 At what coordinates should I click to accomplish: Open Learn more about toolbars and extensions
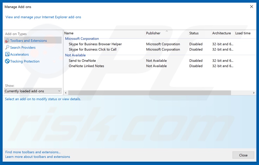(38, 157)
